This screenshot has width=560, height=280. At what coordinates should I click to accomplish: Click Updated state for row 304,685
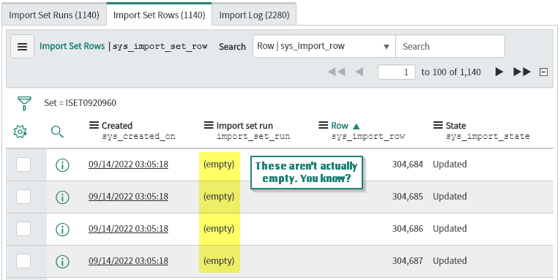[x=449, y=196]
